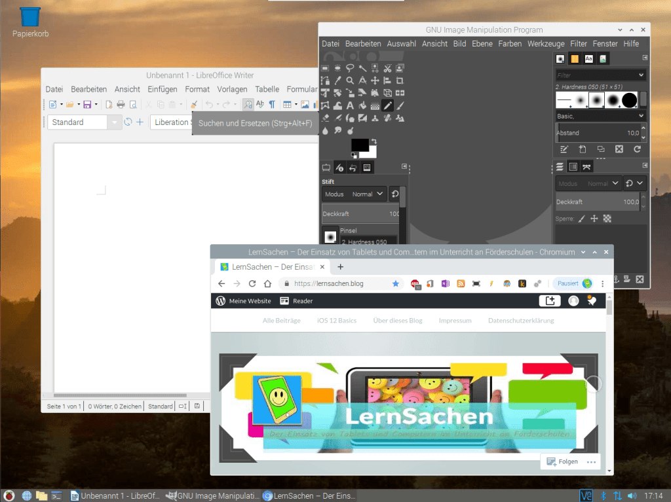Click the Impressum link on the blog
Image resolution: width=671 pixels, height=502 pixels.
(x=455, y=321)
